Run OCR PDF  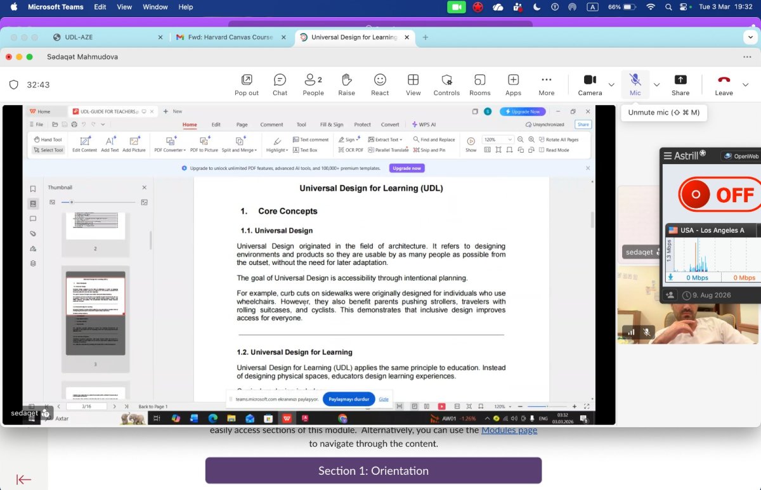(x=351, y=150)
